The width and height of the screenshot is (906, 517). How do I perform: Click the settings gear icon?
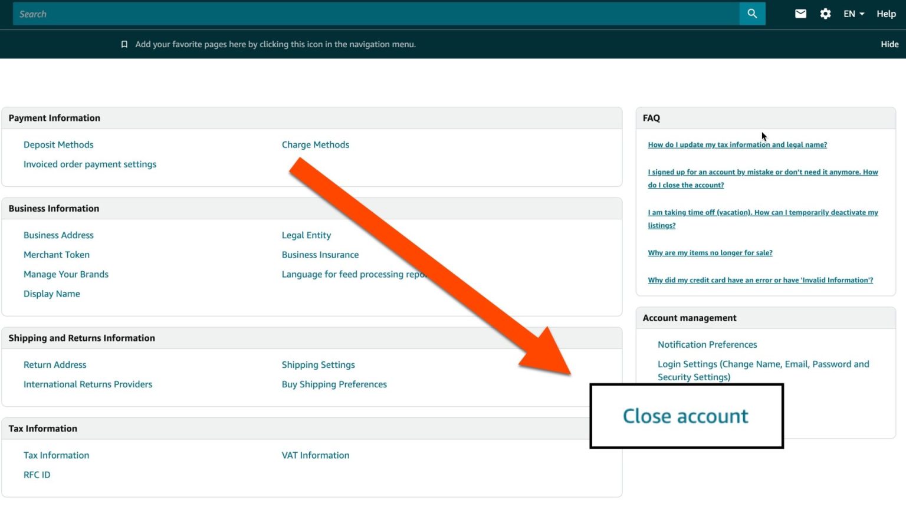pyautogui.click(x=825, y=13)
